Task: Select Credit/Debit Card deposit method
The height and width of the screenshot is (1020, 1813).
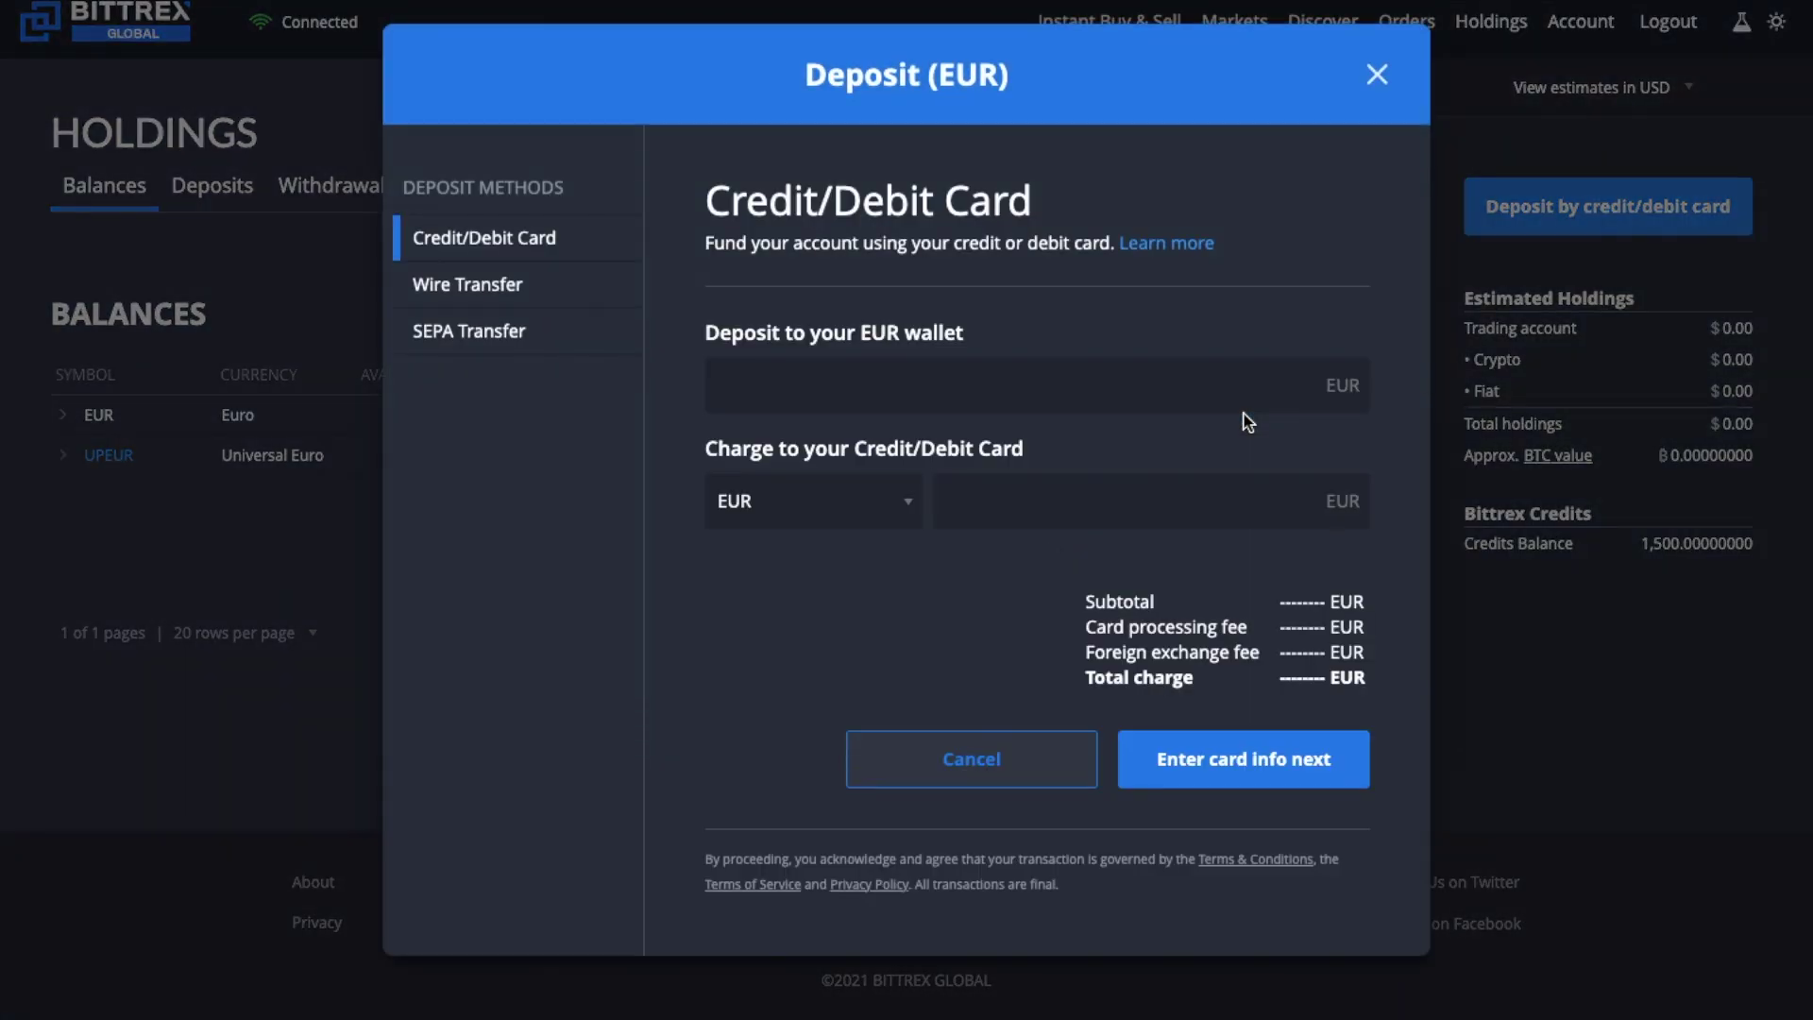Action: pos(484,238)
